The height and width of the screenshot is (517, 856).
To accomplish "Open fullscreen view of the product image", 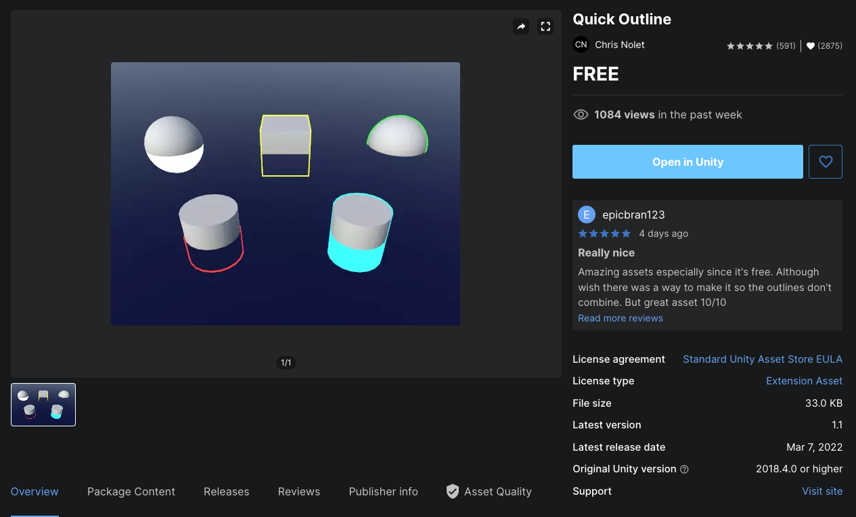I will tap(545, 26).
